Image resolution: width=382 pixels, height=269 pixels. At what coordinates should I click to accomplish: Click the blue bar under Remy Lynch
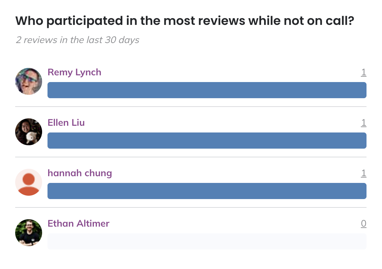[207, 90]
